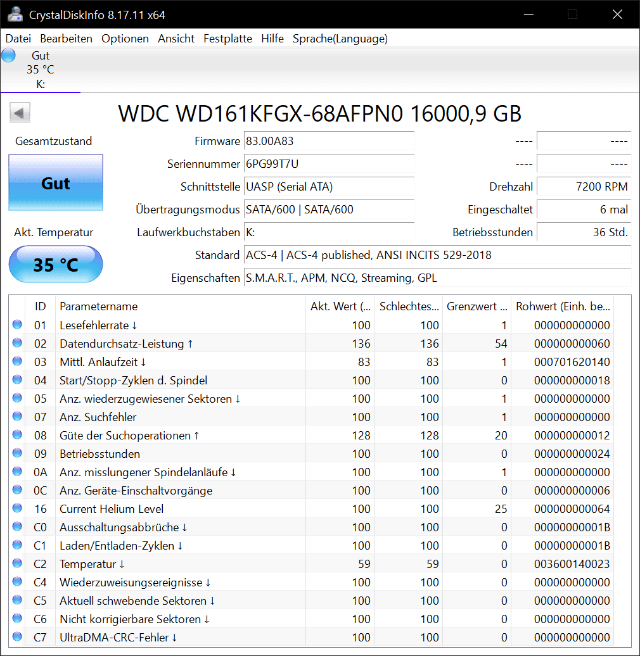
Task: Click the status orb of row C4 Wiederzuweisungsereignisse
Action: [17, 581]
